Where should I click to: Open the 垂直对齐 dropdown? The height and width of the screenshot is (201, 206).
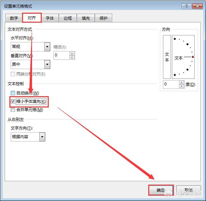(47, 64)
